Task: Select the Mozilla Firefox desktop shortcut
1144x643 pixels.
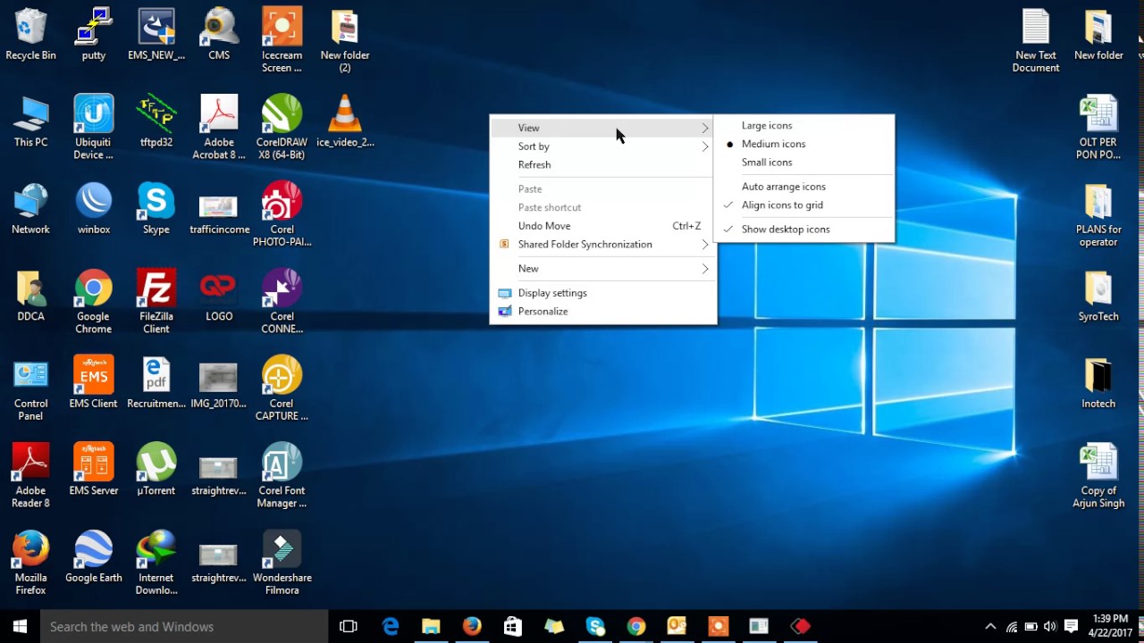Action: pos(30,564)
